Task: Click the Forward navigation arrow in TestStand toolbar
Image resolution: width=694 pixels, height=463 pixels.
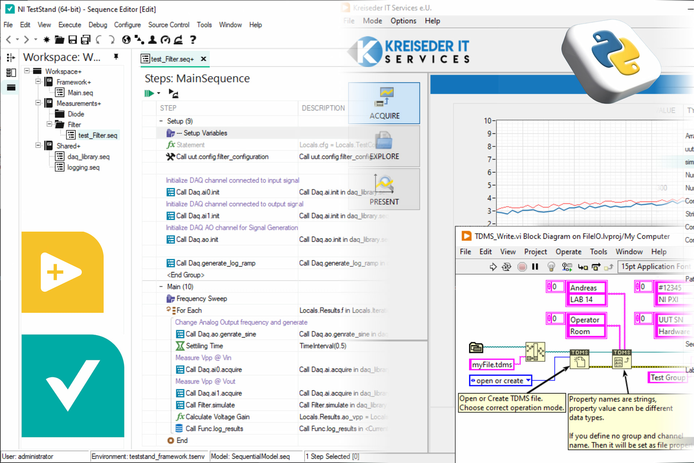Action: point(26,39)
